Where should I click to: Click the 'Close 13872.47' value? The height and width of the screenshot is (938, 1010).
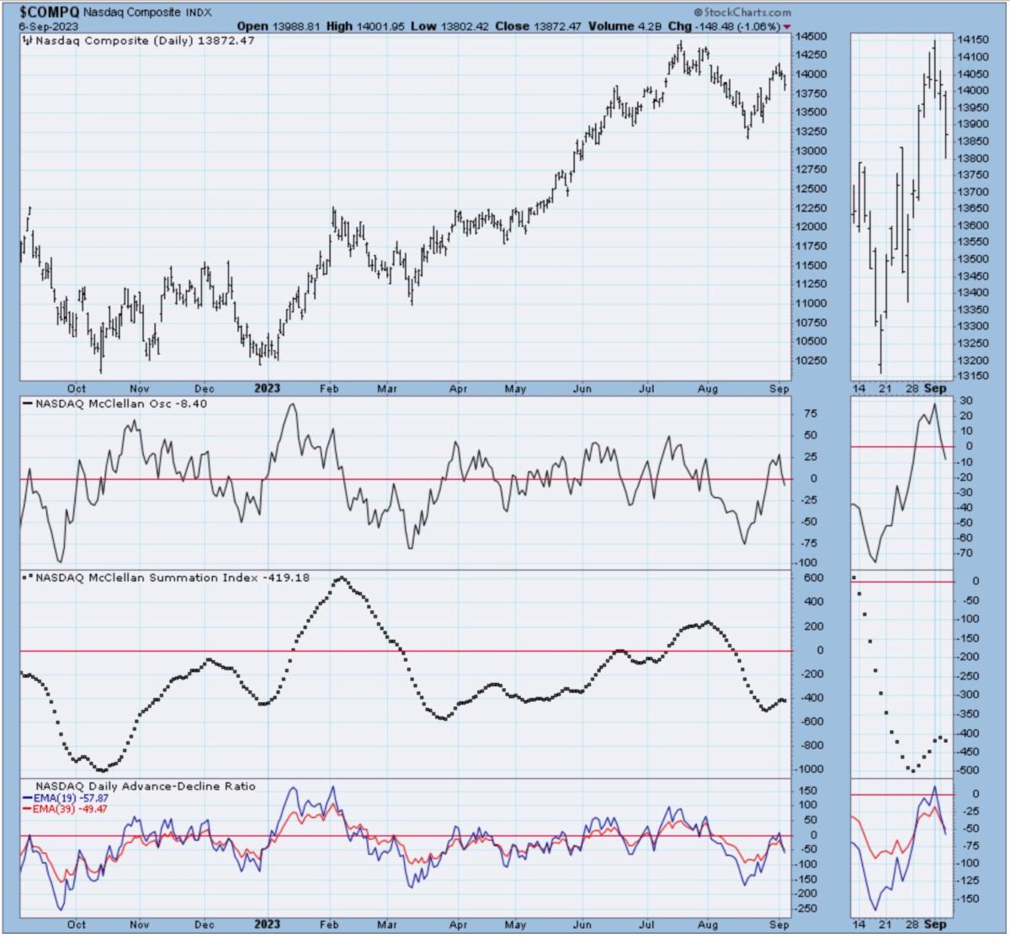[x=539, y=27]
